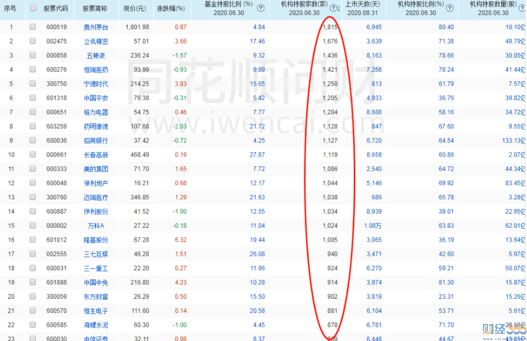Click green sort arrow by 机构持股家数
The width and height of the screenshot is (527, 341).
click(x=339, y=9)
